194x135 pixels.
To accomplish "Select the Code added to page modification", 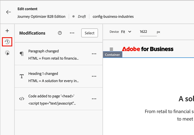I will pos(54,99).
